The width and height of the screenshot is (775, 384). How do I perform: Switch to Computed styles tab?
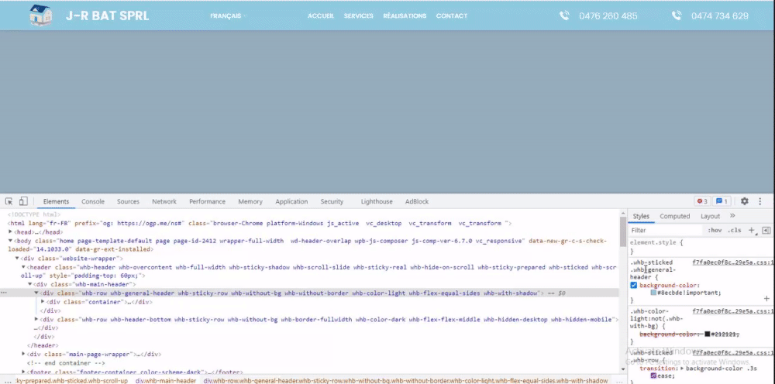coord(675,216)
